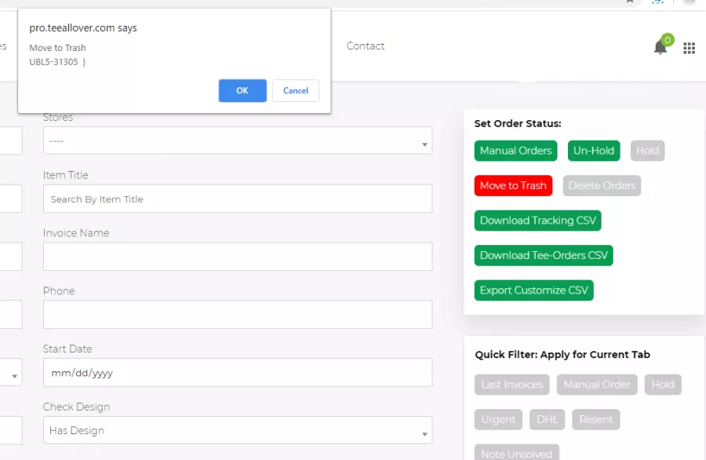Apply the Last Invoices quick filter

[512, 385]
